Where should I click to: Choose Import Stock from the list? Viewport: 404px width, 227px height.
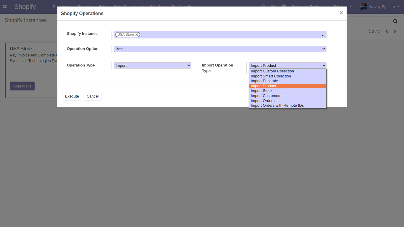261,91
